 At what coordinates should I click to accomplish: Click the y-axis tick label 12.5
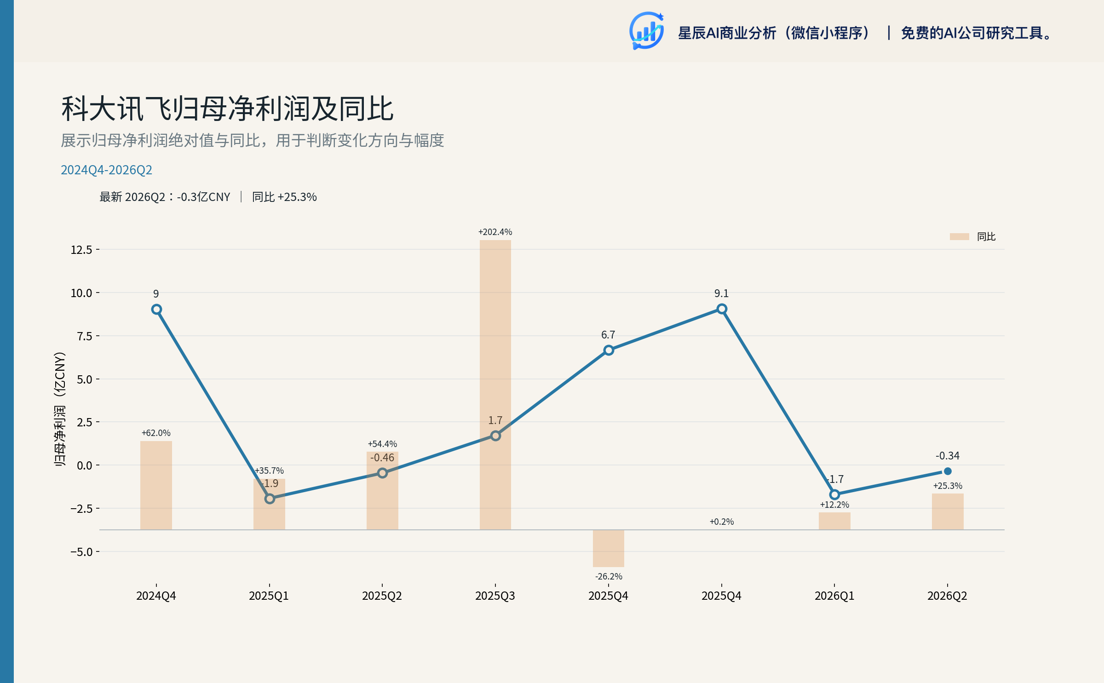click(81, 250)
